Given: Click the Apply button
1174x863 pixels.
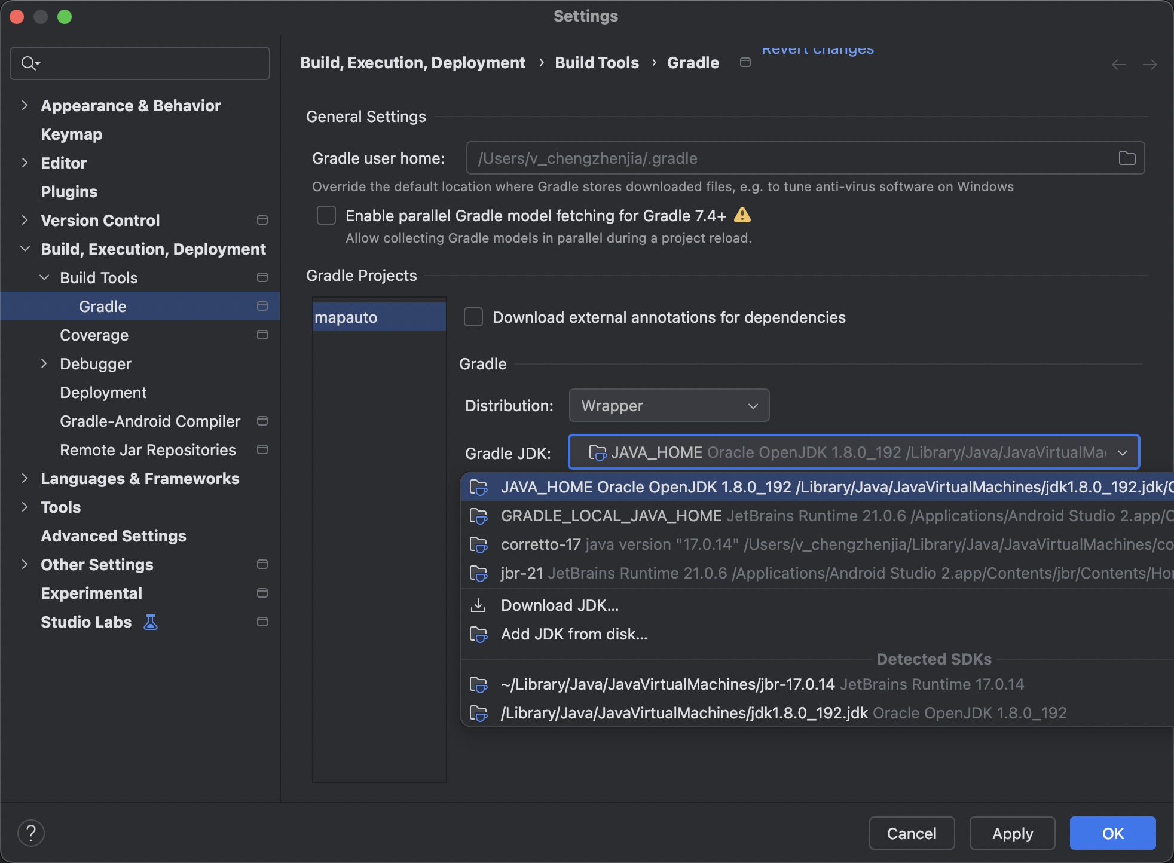Looking at the screenshot, I should pos(1011,833).
